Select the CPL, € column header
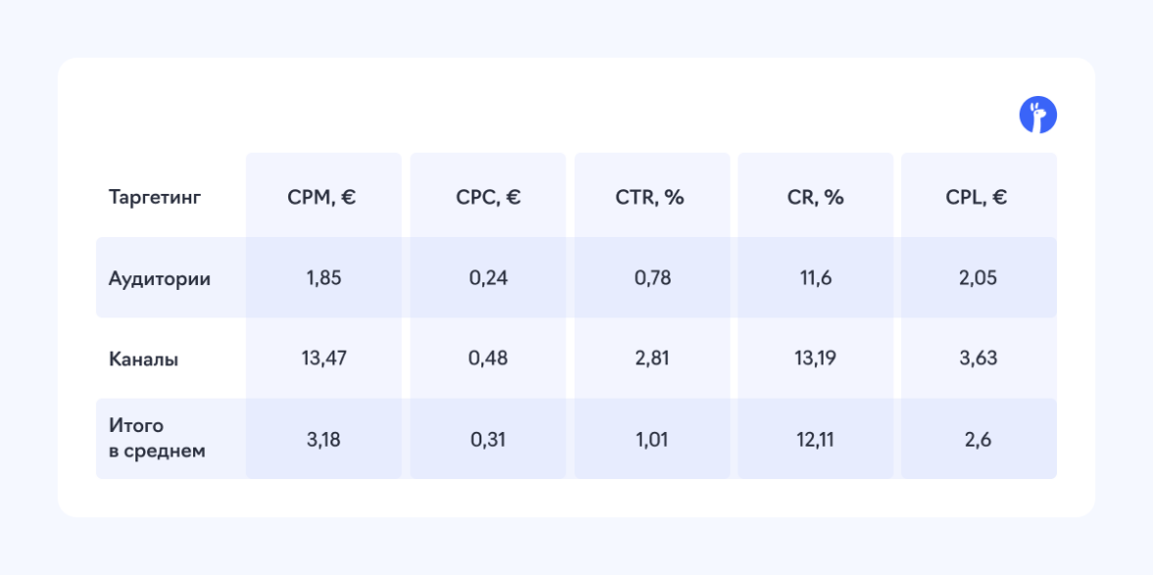 [978, 197]
